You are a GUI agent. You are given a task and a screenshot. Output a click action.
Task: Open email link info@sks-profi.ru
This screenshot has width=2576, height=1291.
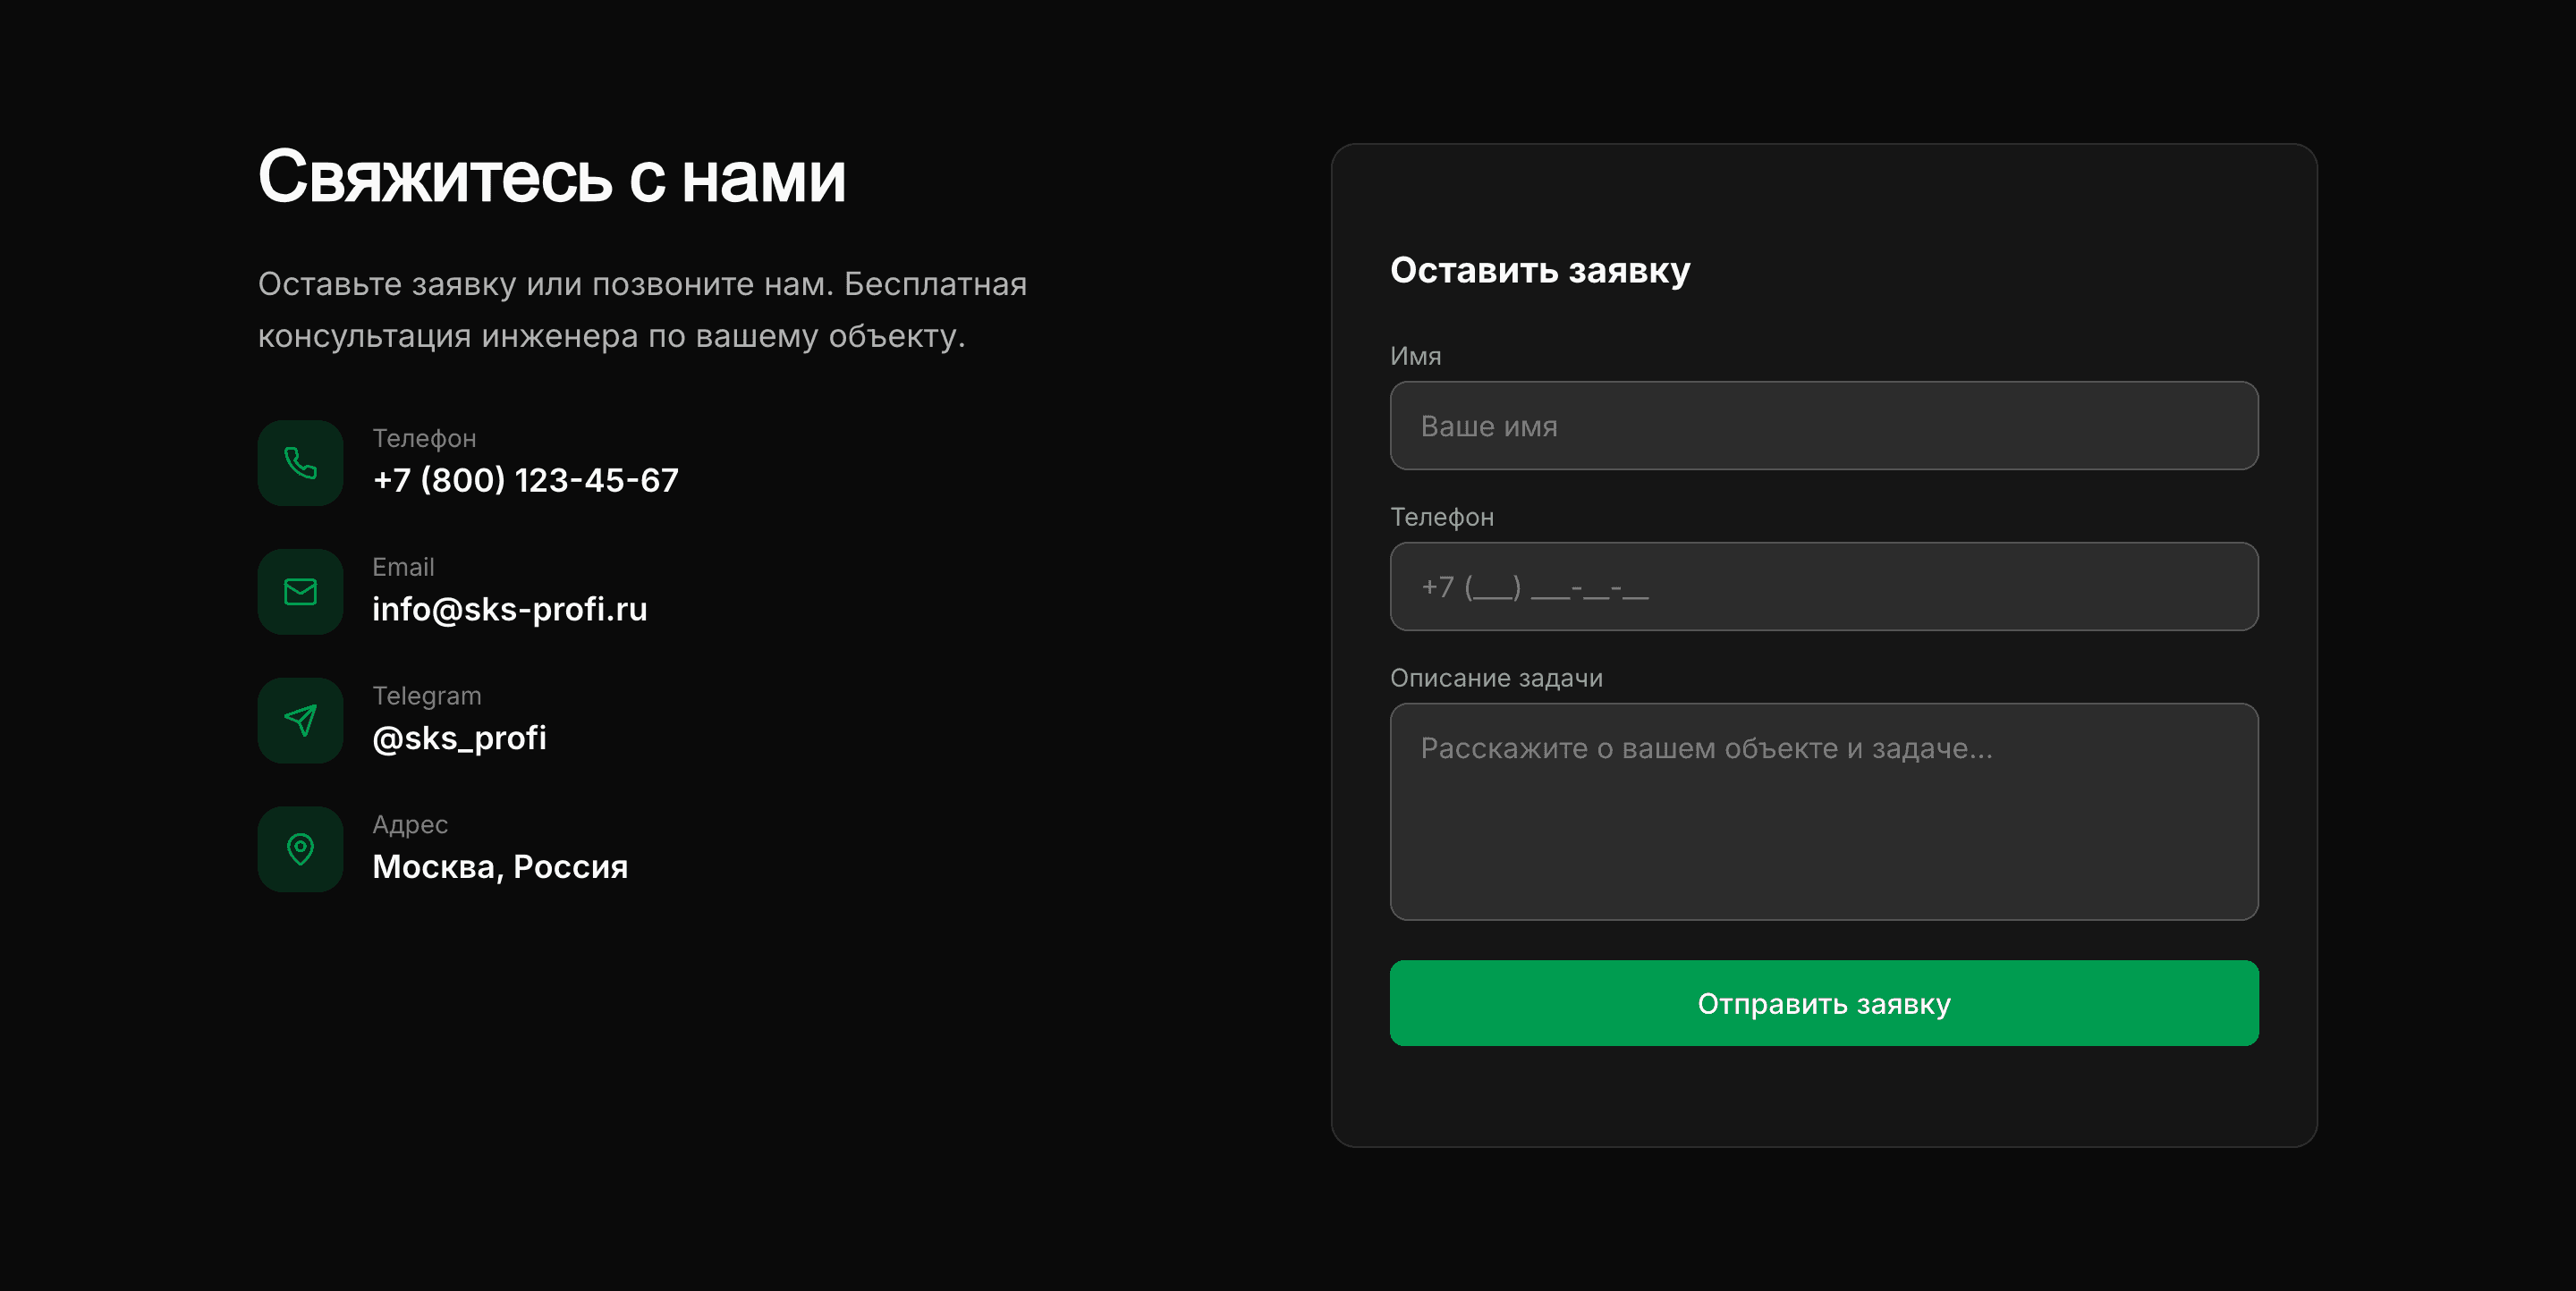tap(510, 609)
